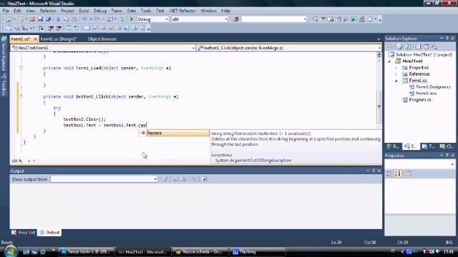Screen dimensions: 458x257
Task: Open Server Explorer from the left sidebar
Action: coord(4,54)
